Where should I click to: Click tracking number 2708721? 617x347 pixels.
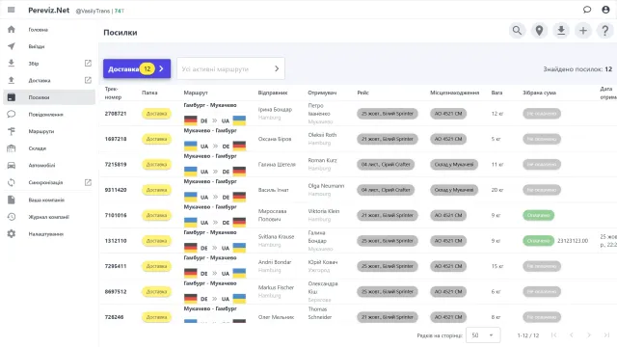[x=116, y=114]
